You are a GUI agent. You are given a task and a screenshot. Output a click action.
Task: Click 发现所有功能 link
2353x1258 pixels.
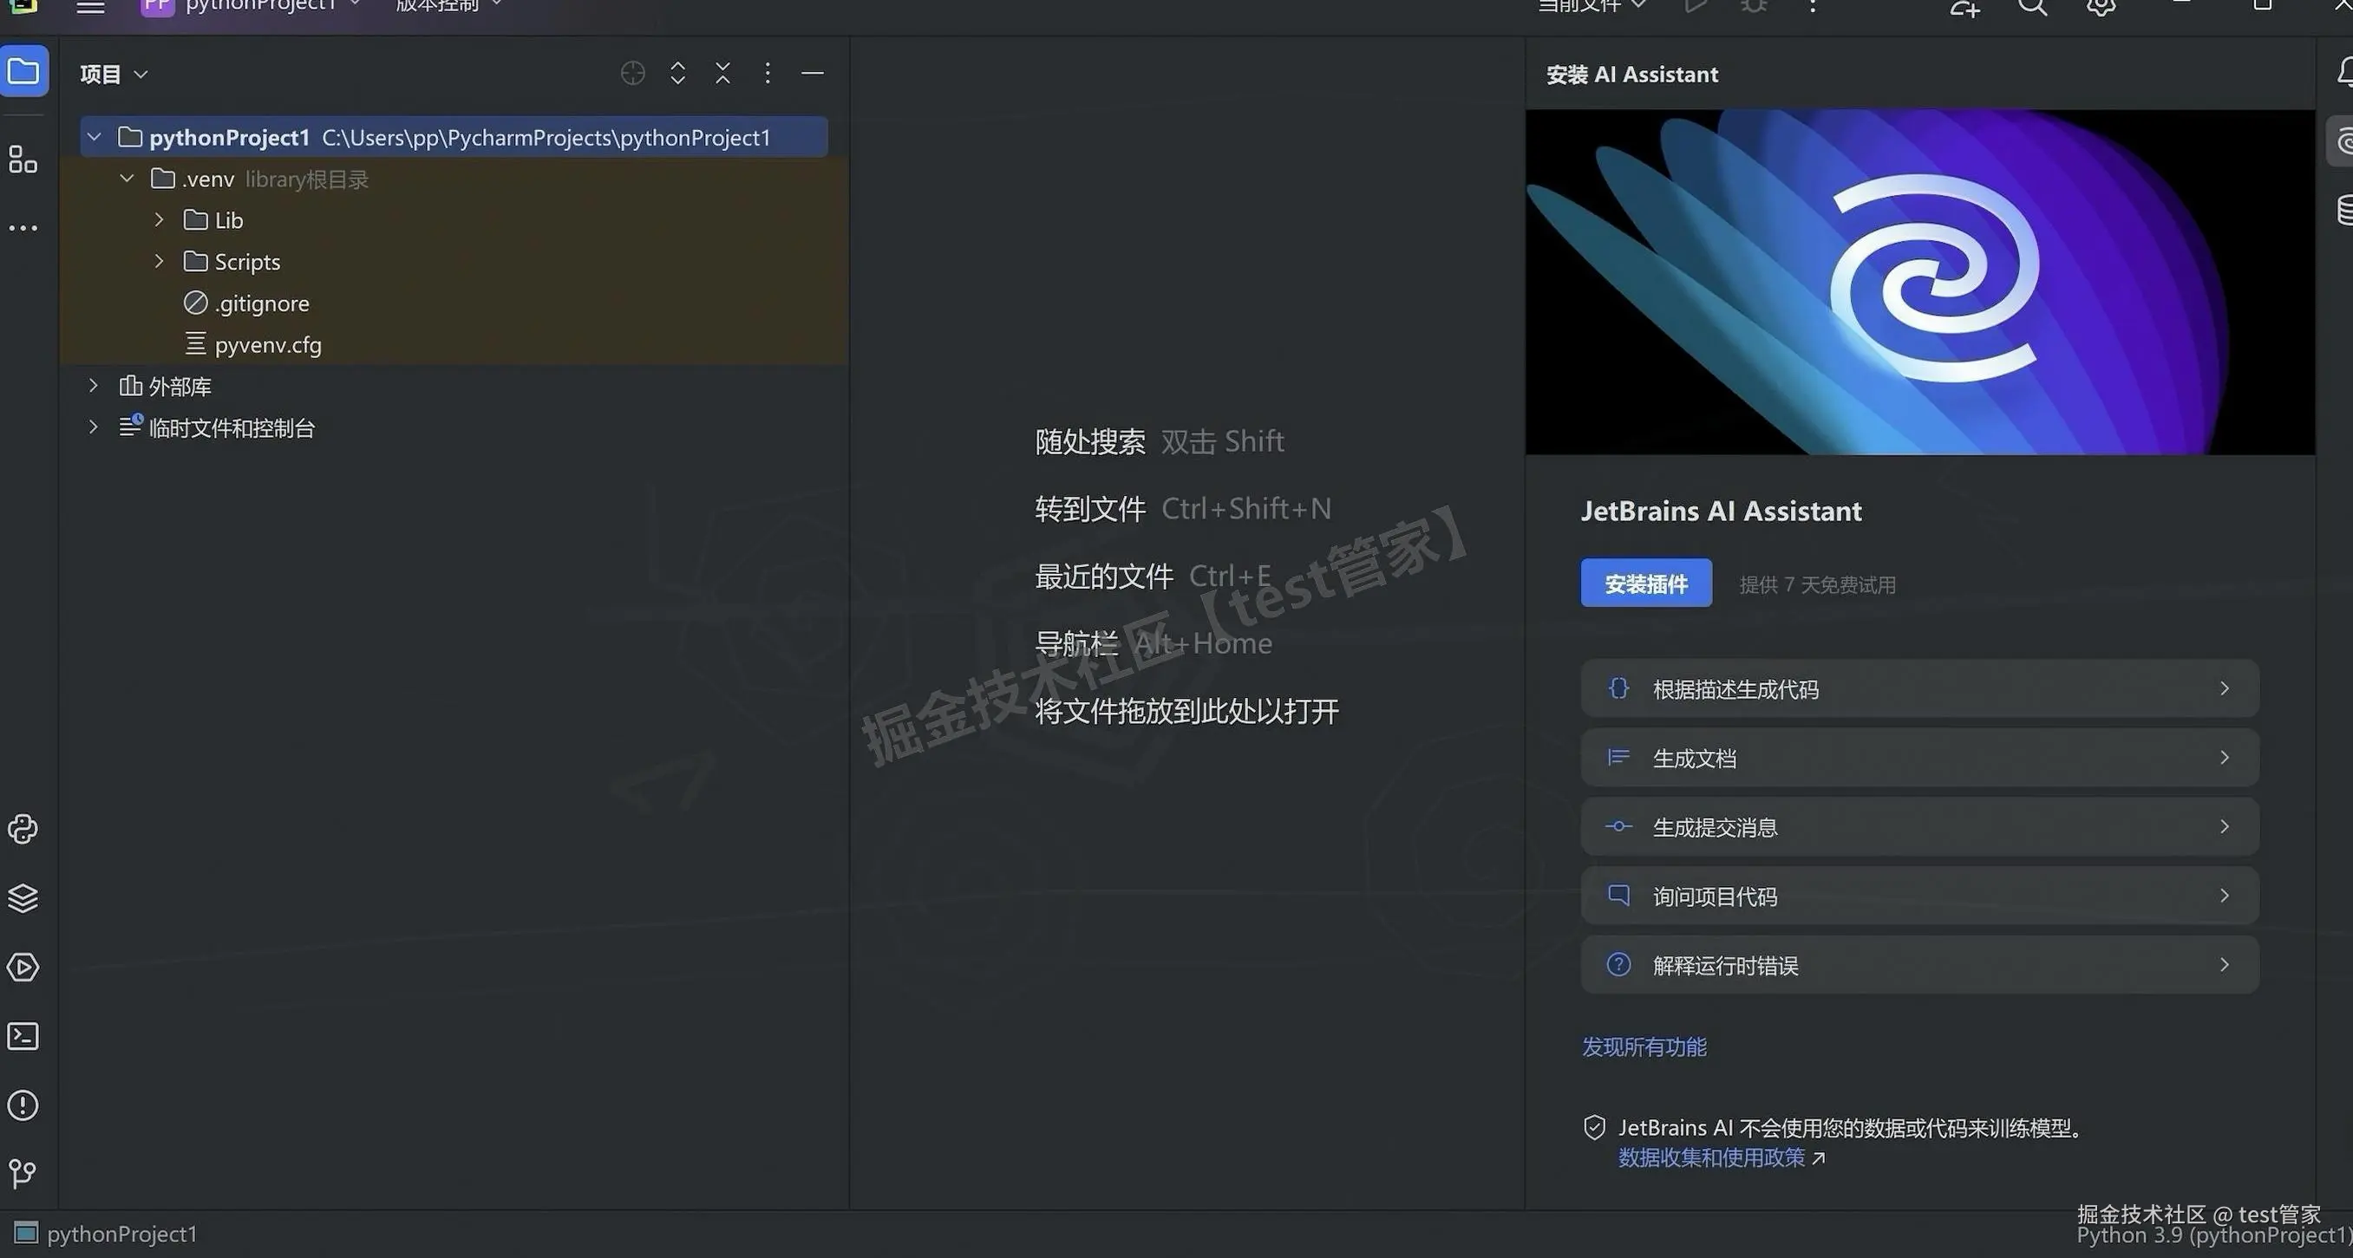point(1644,1046)
